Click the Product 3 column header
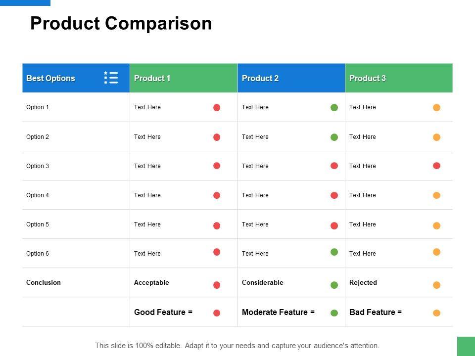 [x=368, y=78]
